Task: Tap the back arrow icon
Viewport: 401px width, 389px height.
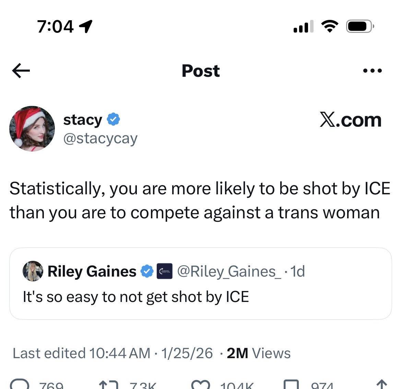Action: 21,71
